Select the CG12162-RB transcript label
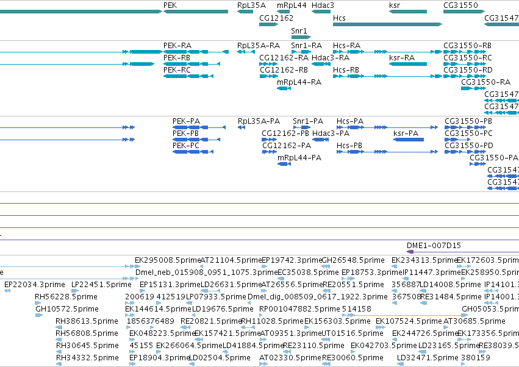 [284, 70]
